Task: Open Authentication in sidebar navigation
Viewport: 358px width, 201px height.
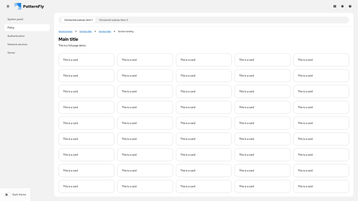Action: tap(16, 36)
